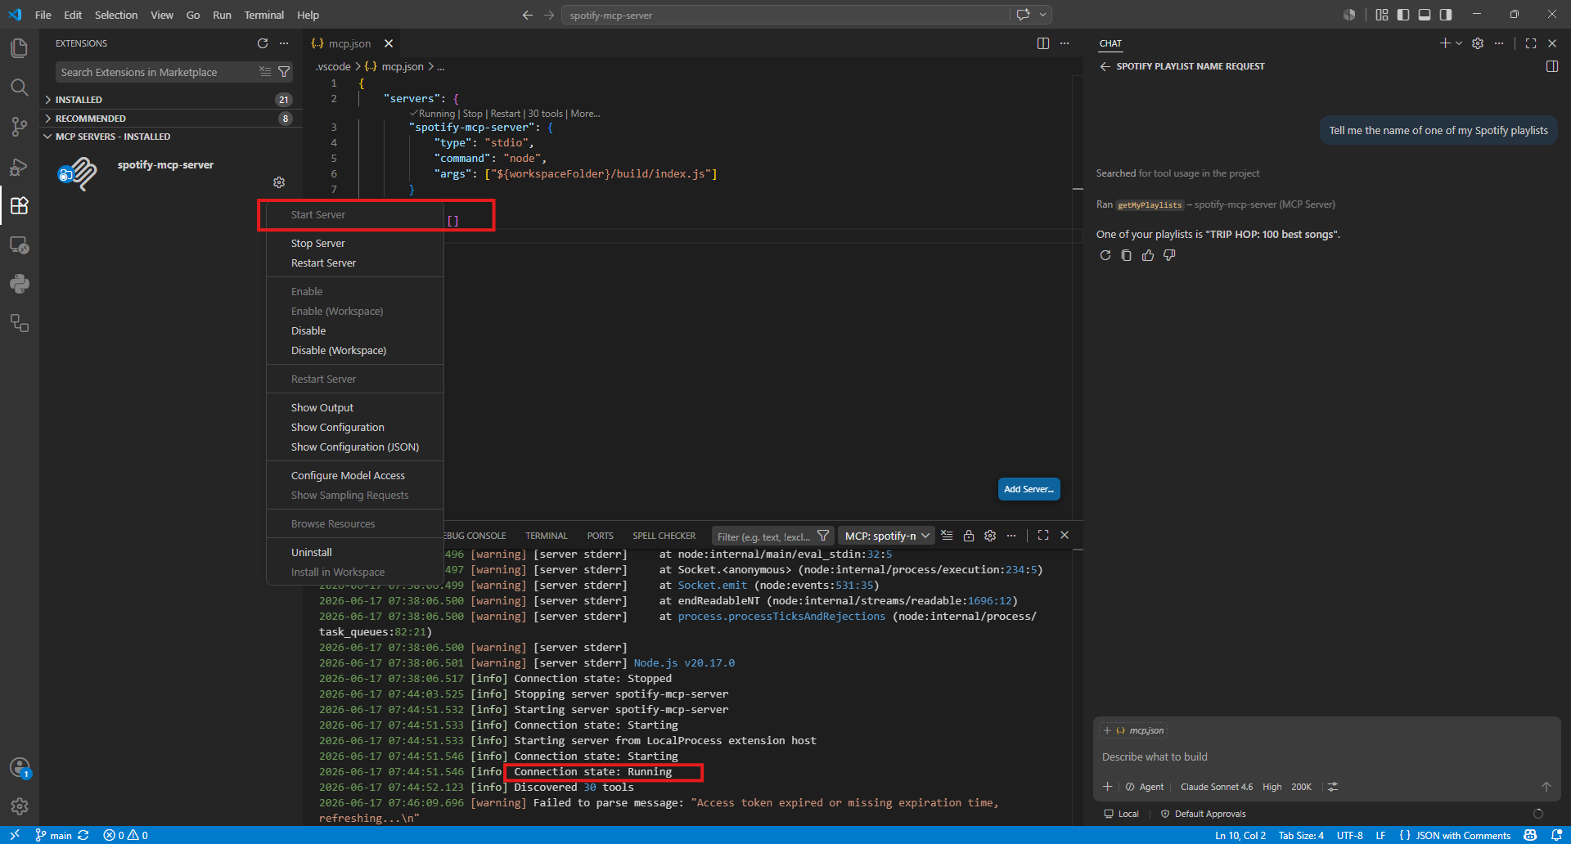
Task: Open Accounts menu in activity bar
Action: click(x=19, y=767)
